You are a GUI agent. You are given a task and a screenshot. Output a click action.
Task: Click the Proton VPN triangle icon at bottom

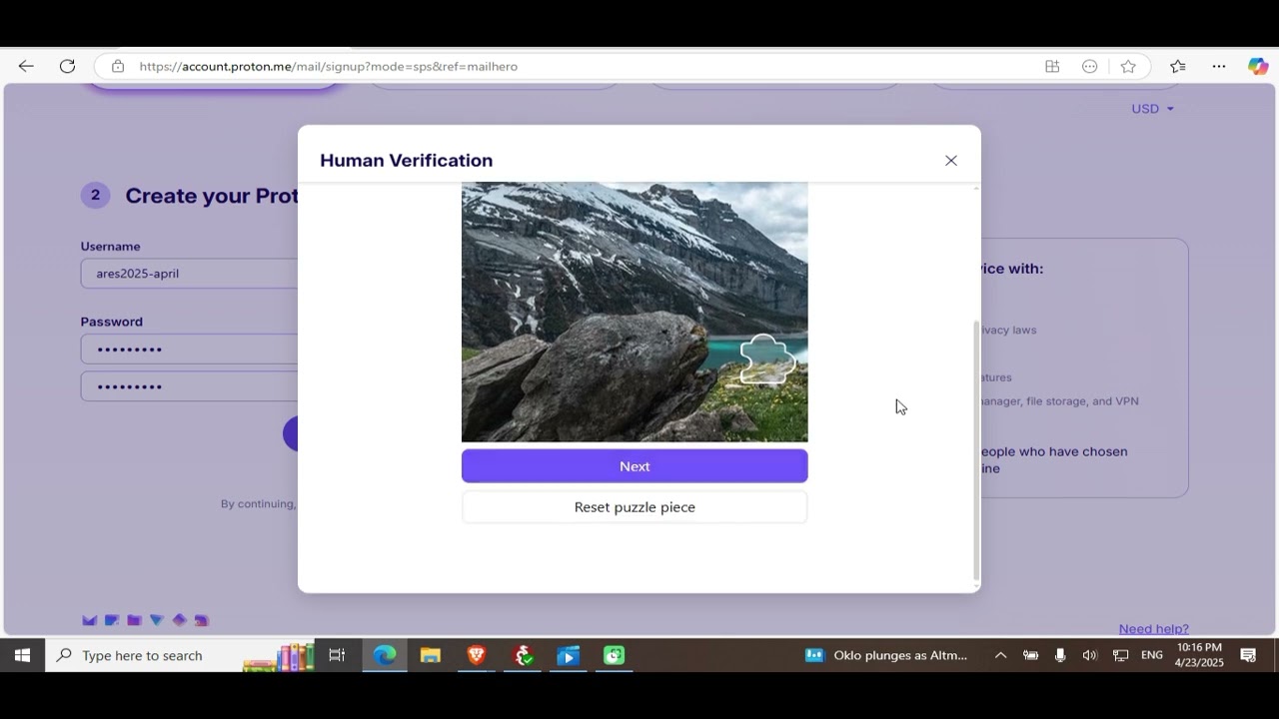click(x=156, y=620)
